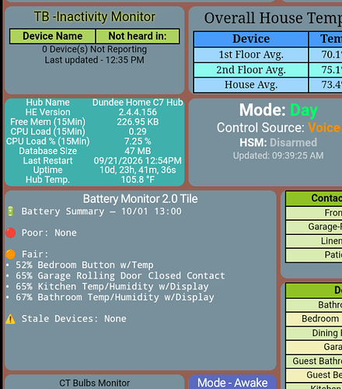This screenshot has width=342, height=389.
Task: Select the Garage- row in Contact table
Action: pyautogui.click(x=314, y=227)
